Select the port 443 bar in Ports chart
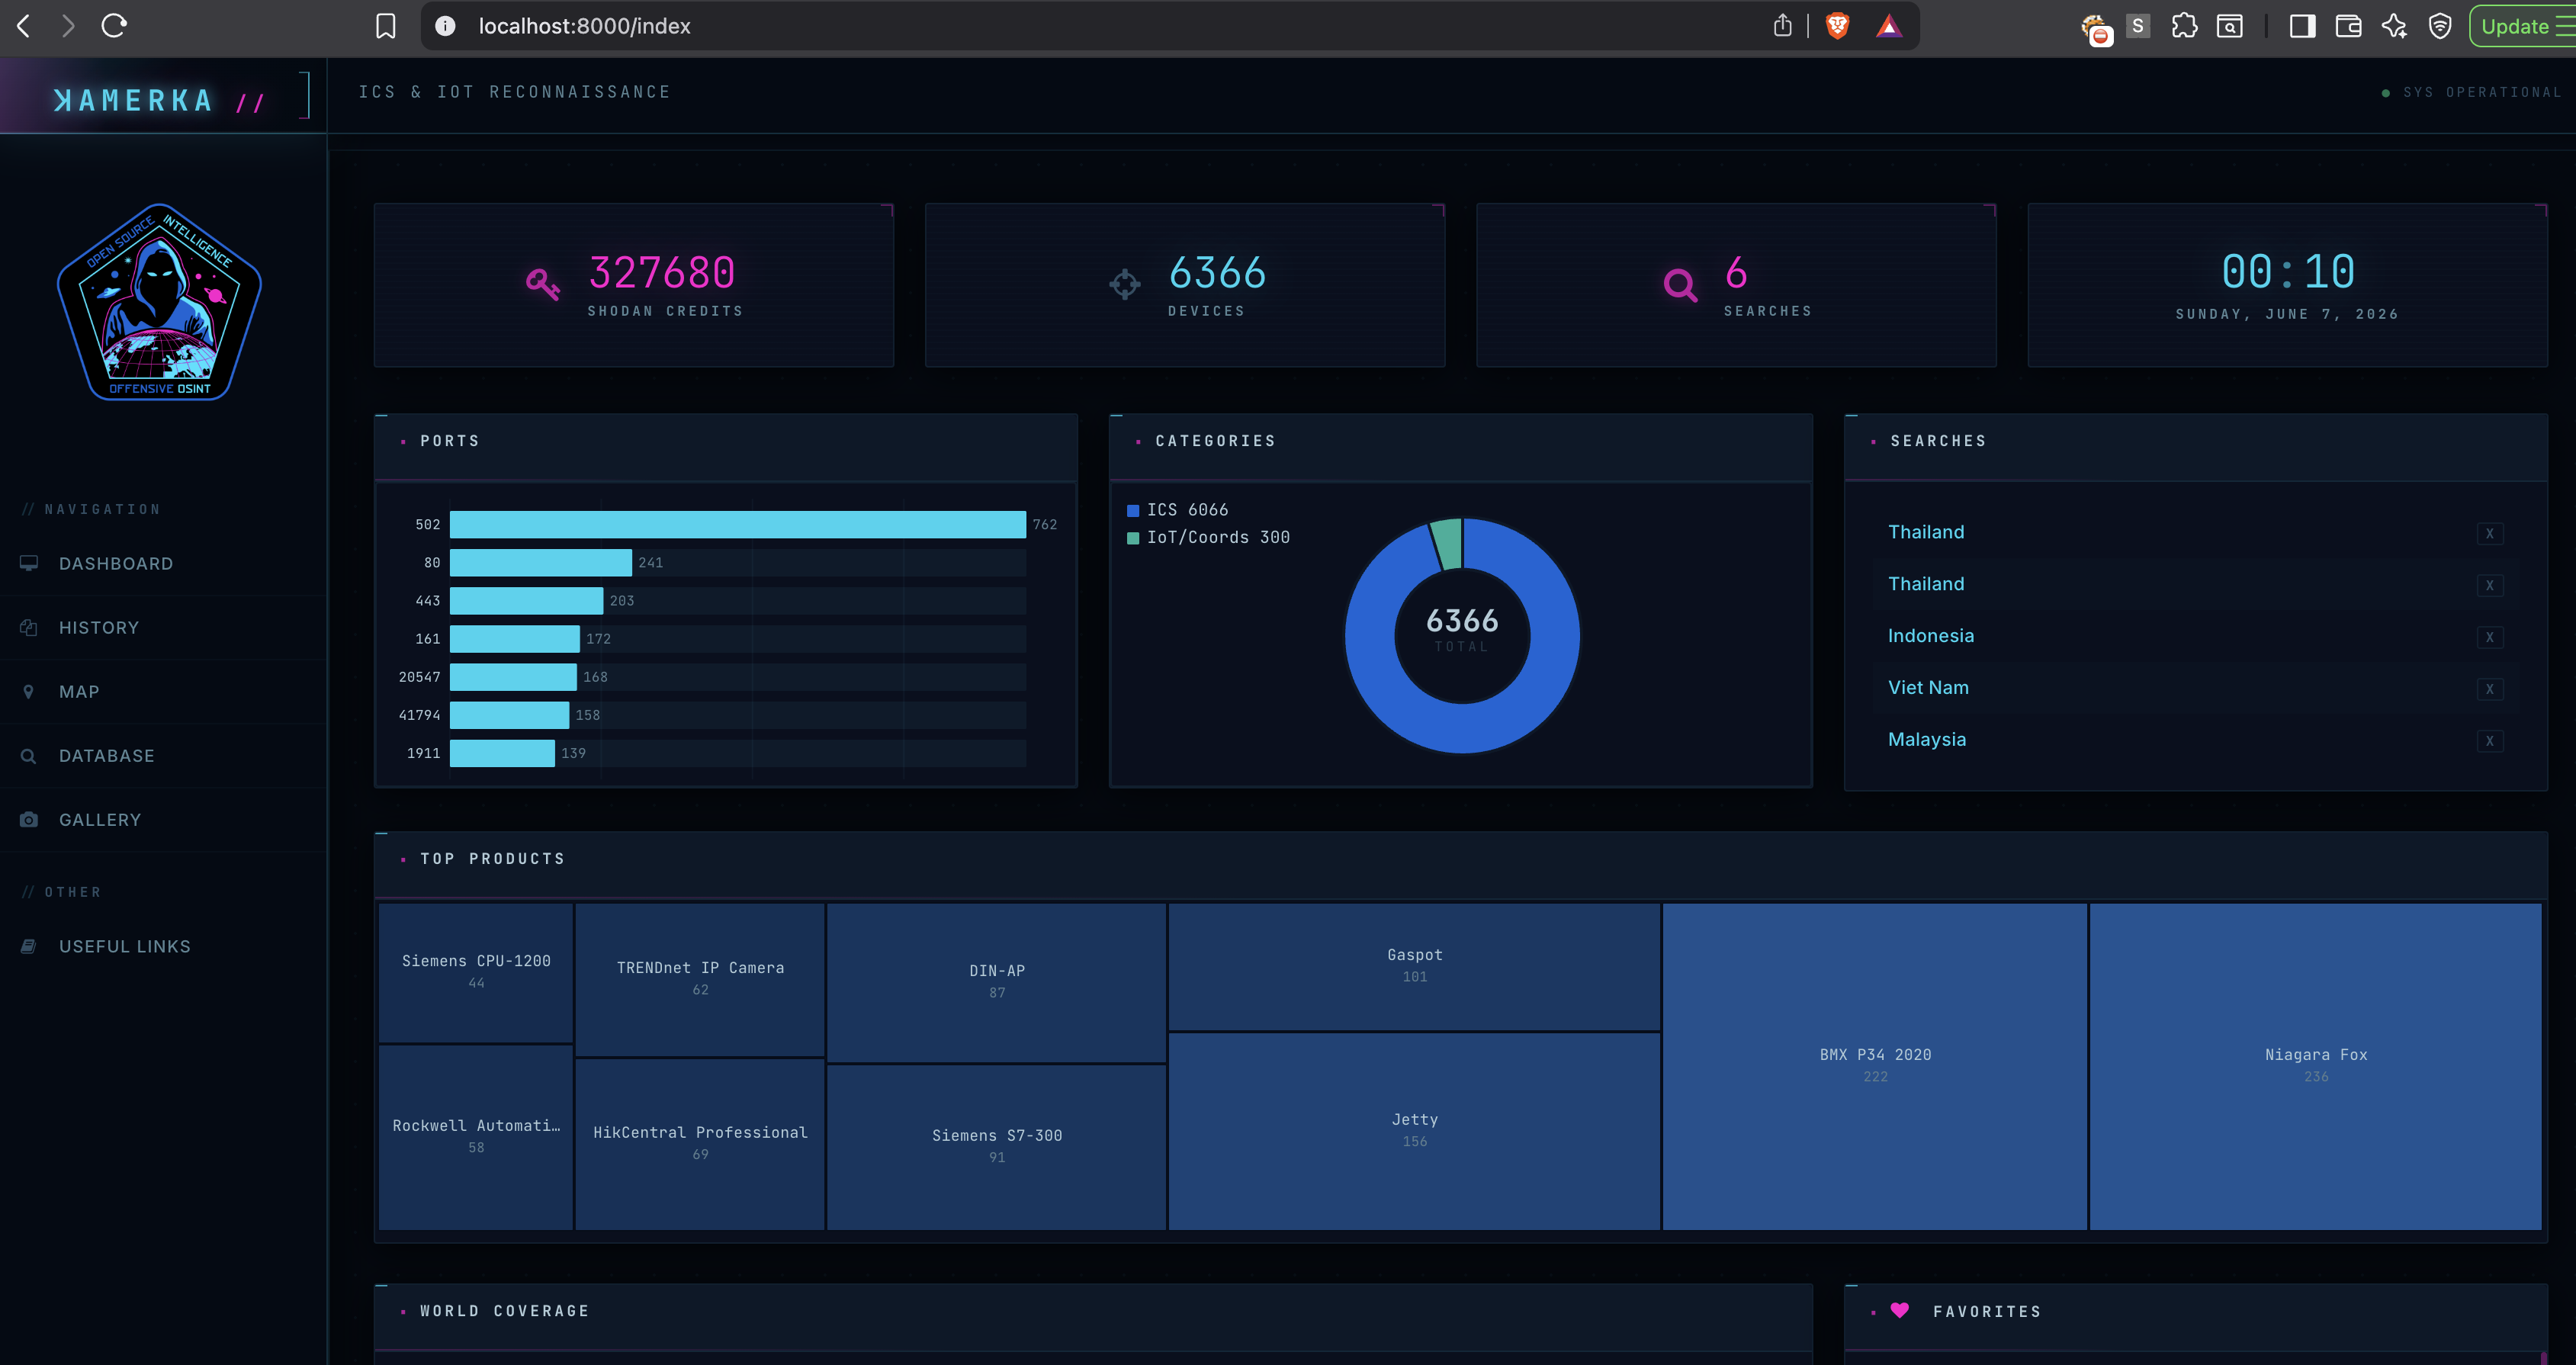 coord(526,600)
